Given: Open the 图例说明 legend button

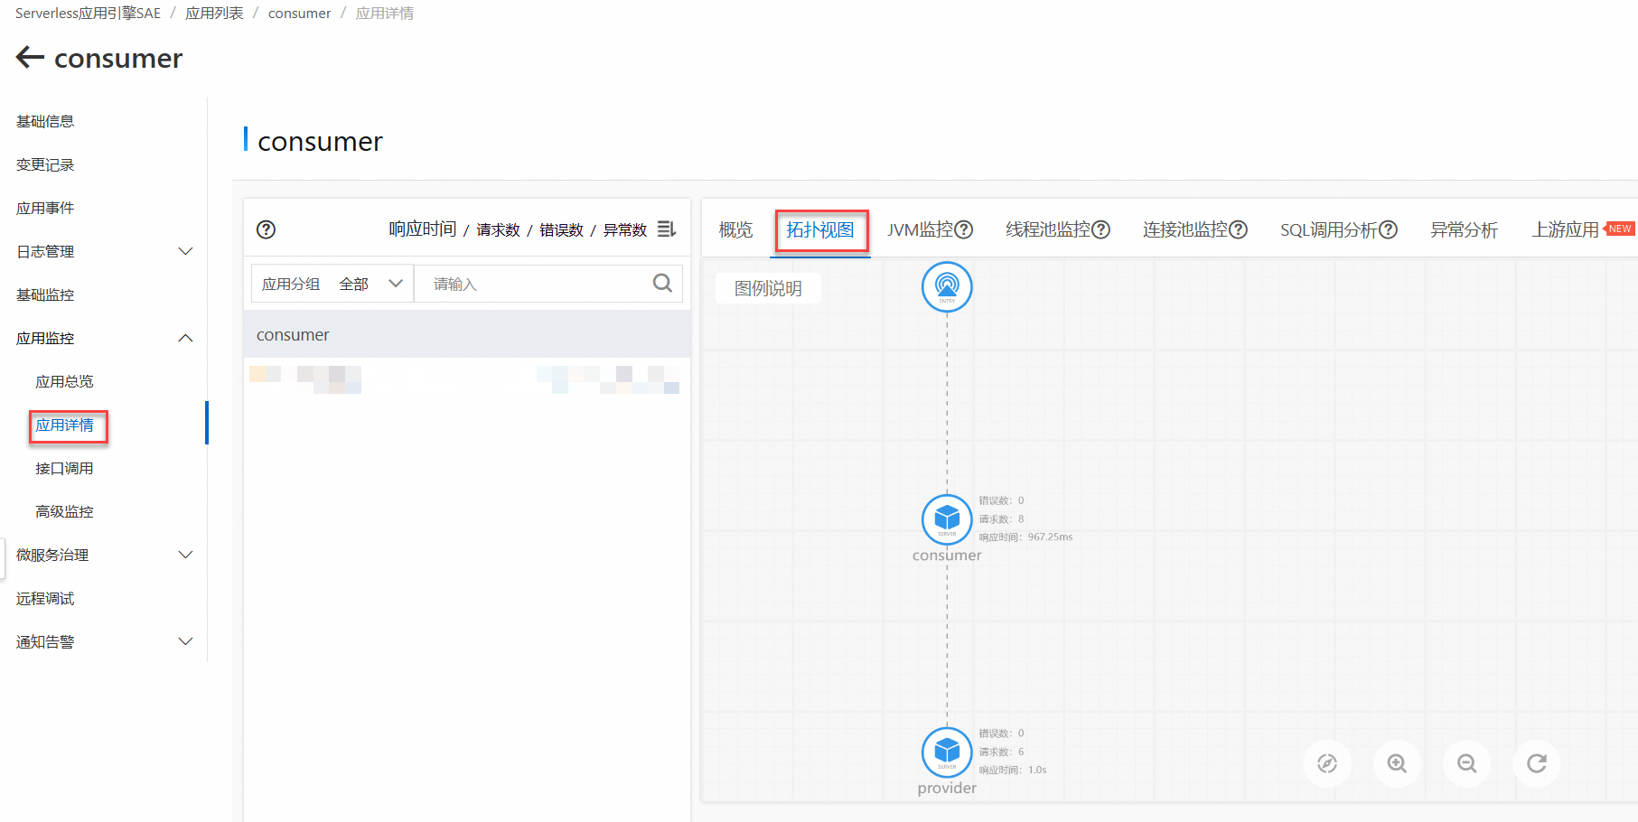Looking at the screenshot, I should 768,288.
